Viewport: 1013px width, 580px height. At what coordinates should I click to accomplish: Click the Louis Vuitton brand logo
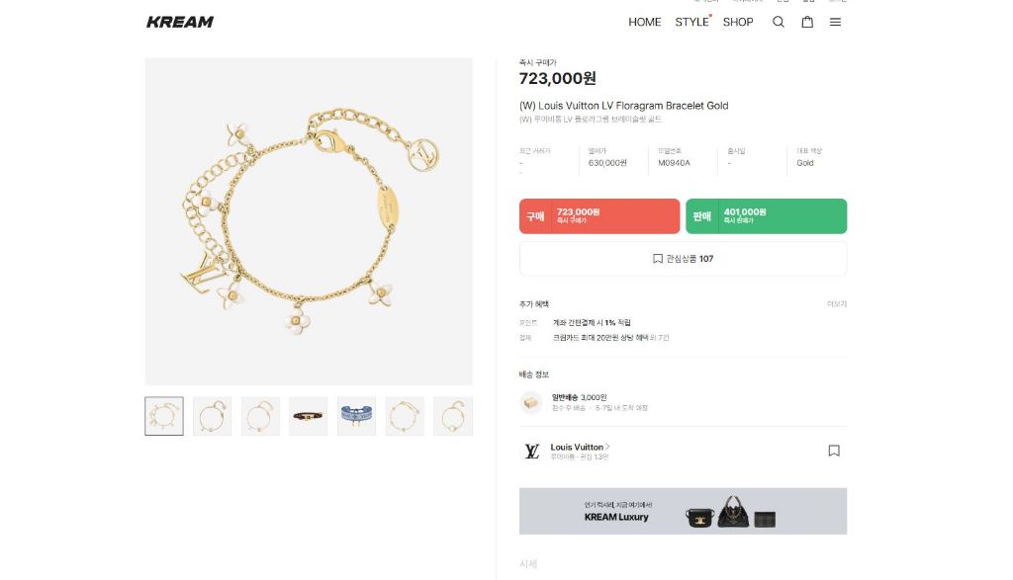coord(531,452)
